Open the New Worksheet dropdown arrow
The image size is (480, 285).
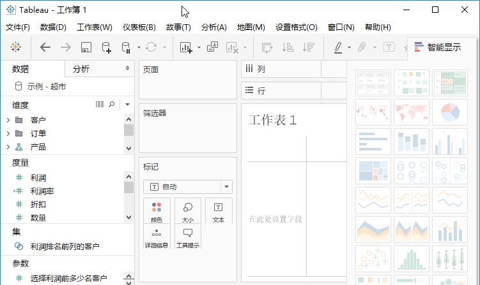[199, 47]
